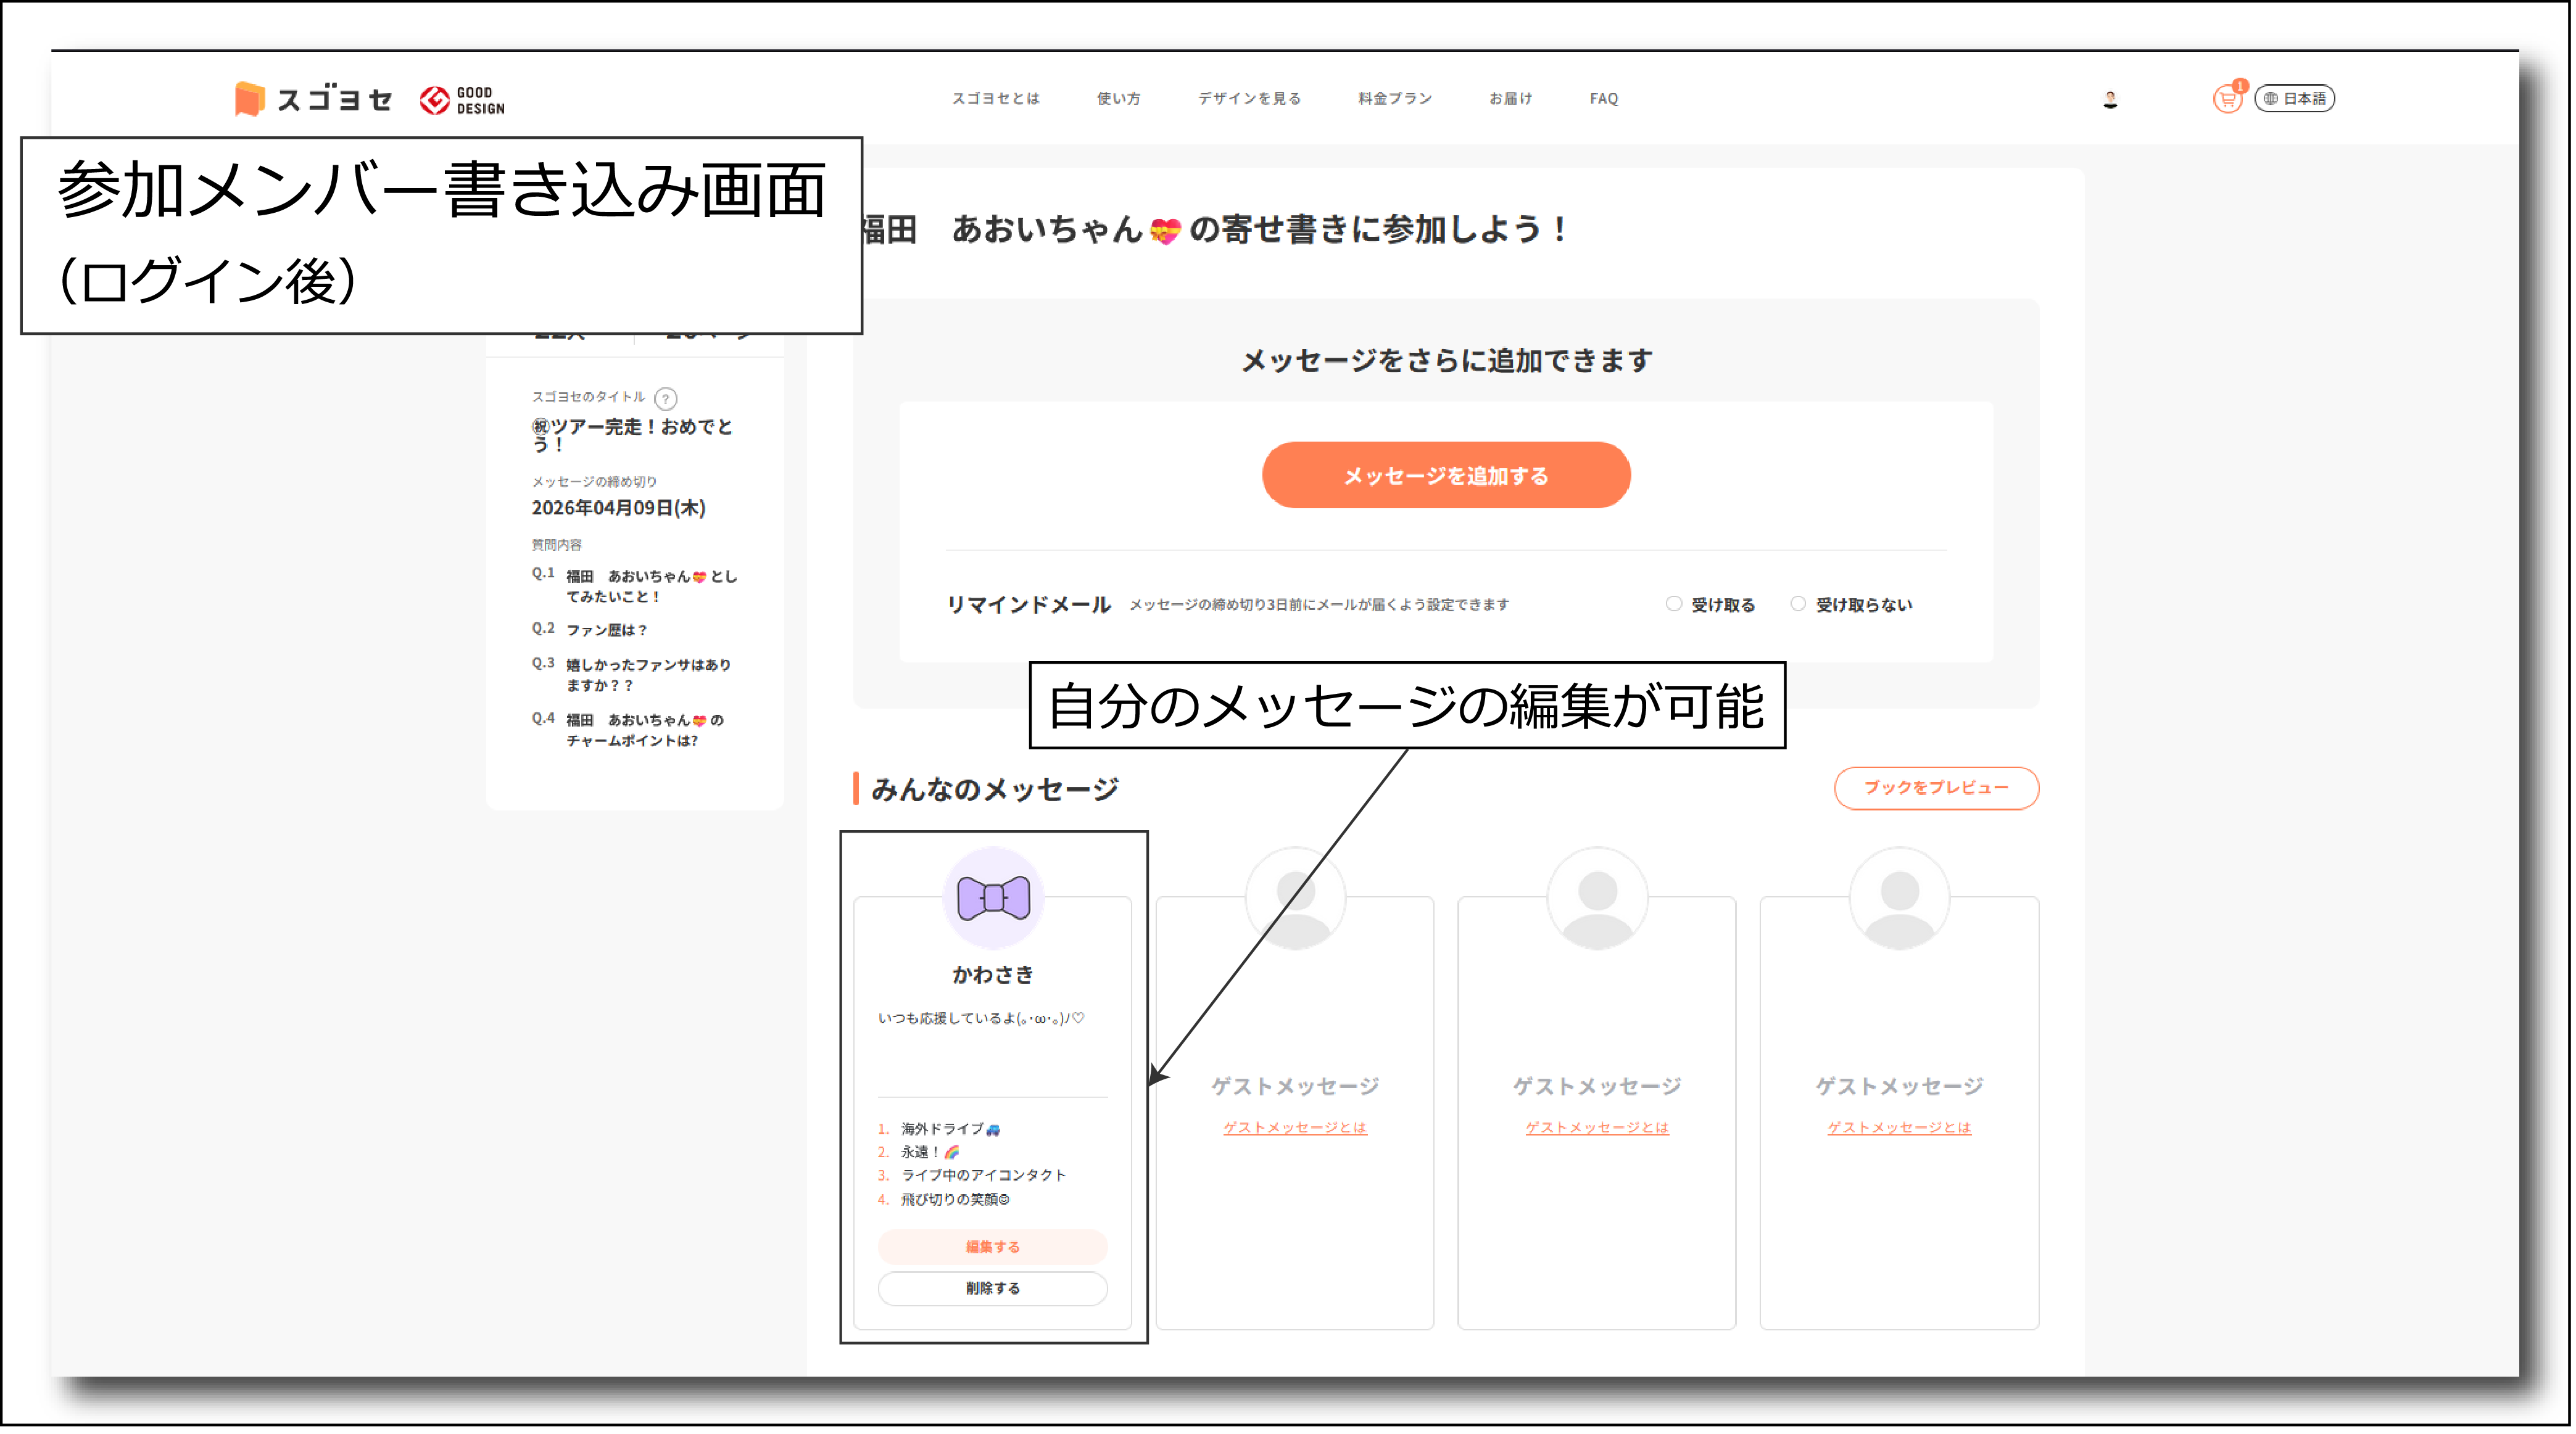Screen dimensions: 2576x1434
Task: Click the last guest message avatar placeholder
Action: click(1899, 897)
